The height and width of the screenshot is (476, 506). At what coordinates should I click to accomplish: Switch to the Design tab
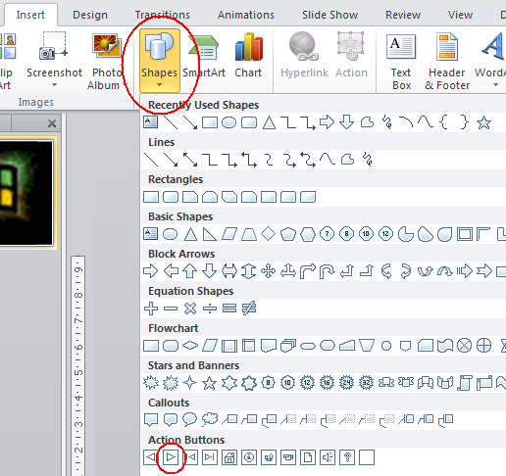(90, 15)
